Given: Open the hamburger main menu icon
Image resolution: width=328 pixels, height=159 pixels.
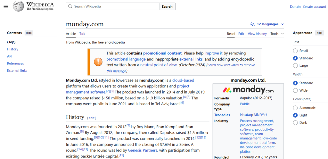Looking at the screenshot, I should 6,6.
